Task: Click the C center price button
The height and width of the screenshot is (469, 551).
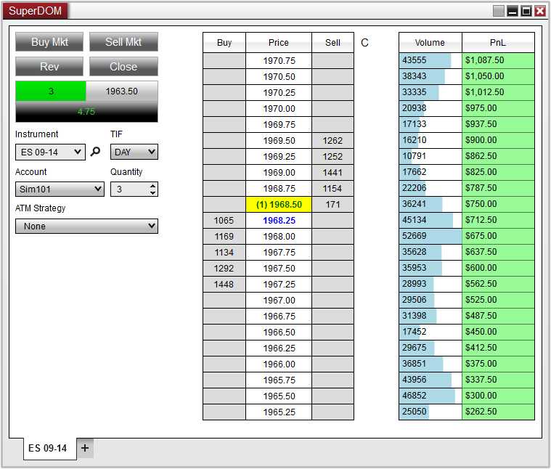Action: [364, 43]
